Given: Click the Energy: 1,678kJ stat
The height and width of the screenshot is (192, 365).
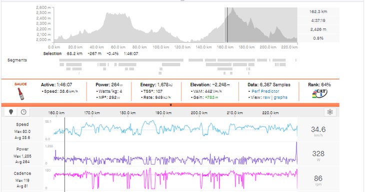Looking at the screenshot, I should pos(156,85).
